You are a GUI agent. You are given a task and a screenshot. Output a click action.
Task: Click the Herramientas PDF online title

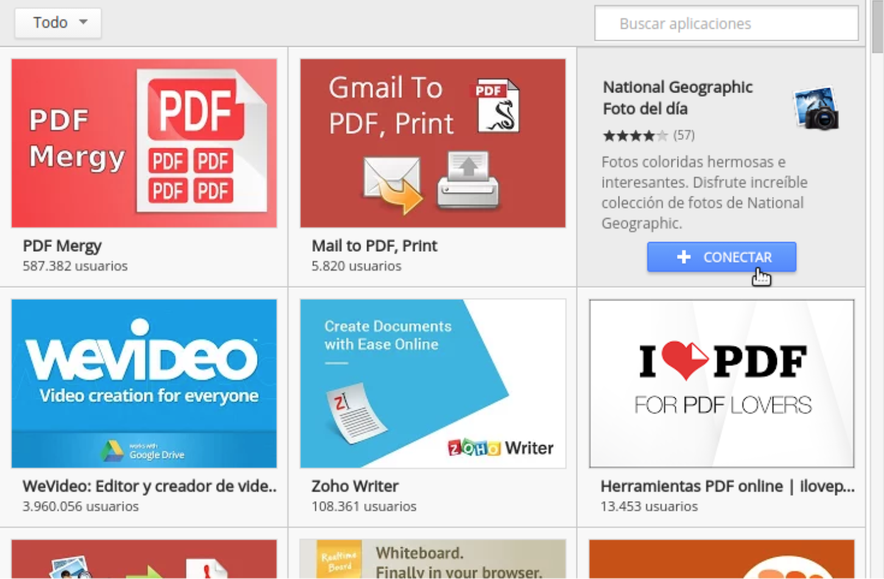tap(728, 486)
